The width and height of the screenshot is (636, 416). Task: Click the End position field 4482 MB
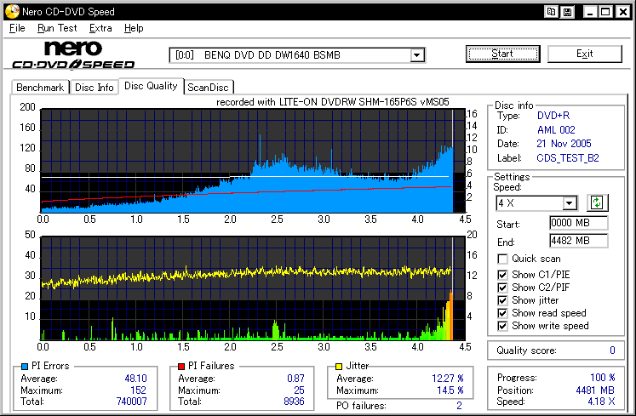[x=578, y=241]
